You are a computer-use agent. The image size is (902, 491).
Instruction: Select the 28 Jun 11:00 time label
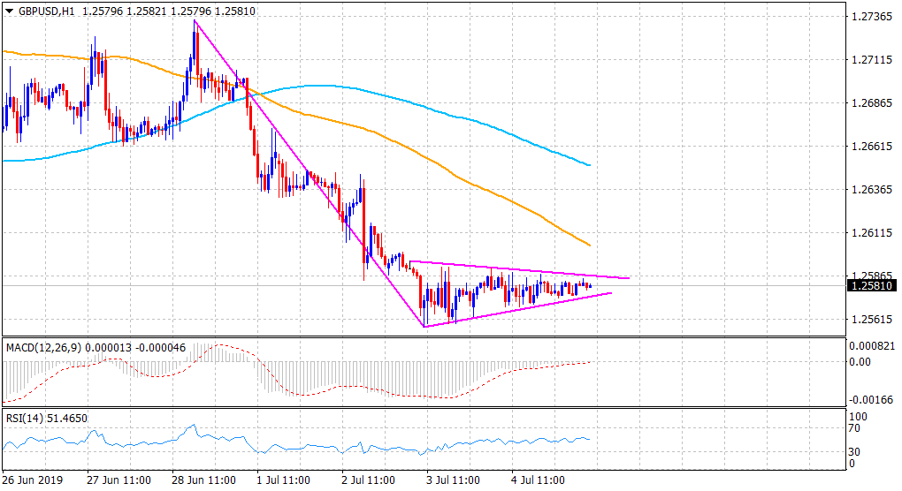(x=203, y=480)
